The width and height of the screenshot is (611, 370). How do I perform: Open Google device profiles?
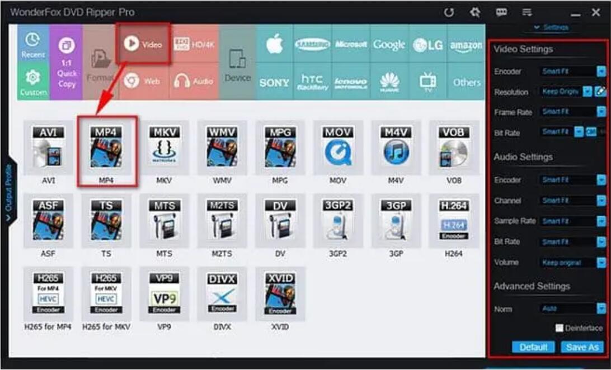pos(389,44)
